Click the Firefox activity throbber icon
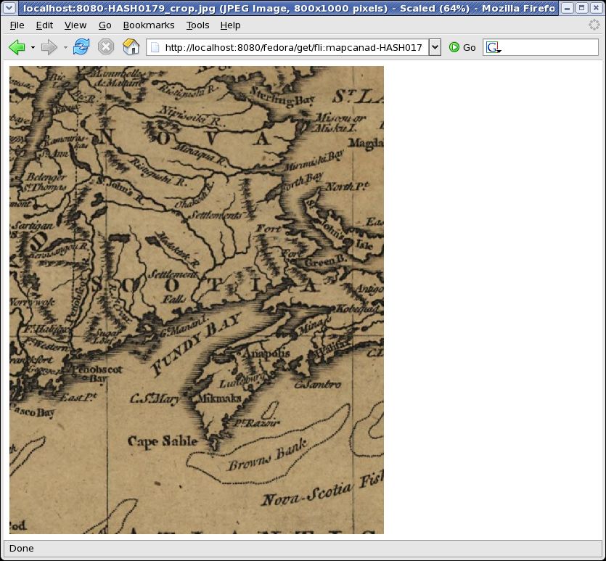This screenshot has height=561, width=606. (594, 25)
